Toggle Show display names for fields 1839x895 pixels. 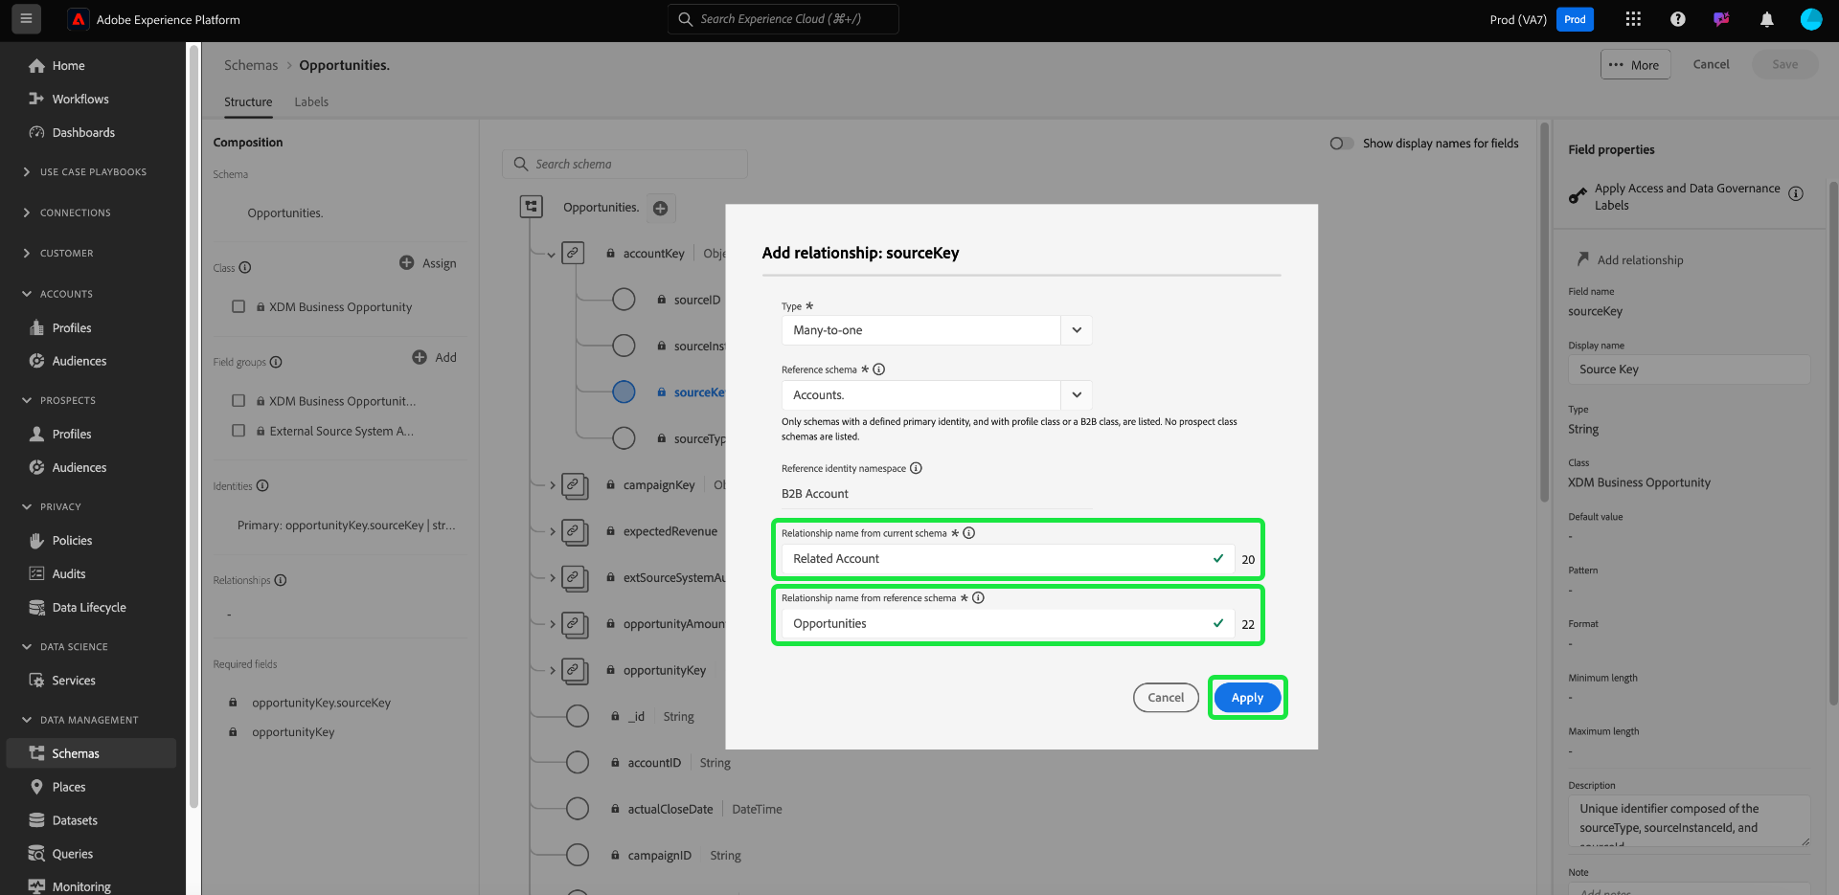[1341, 144]
